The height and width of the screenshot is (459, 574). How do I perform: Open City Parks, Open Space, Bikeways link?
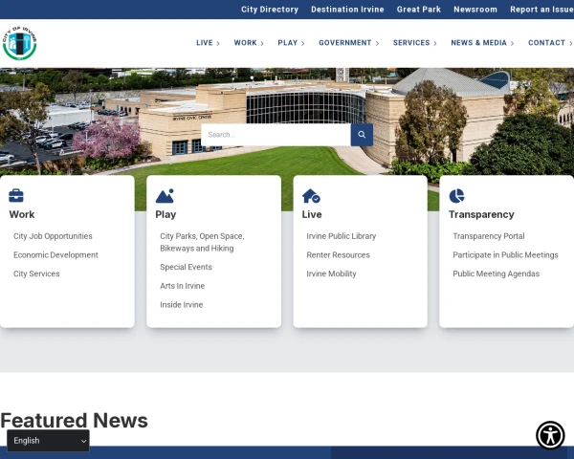pyautogui.click(x=202, y=242)
